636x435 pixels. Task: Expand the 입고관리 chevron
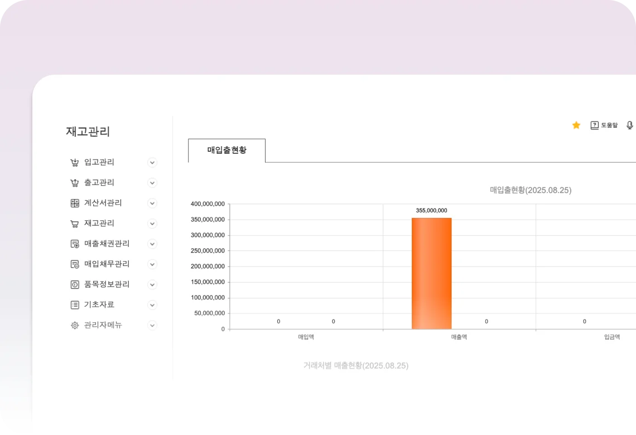pyautogui.click(x=152, y=163)
